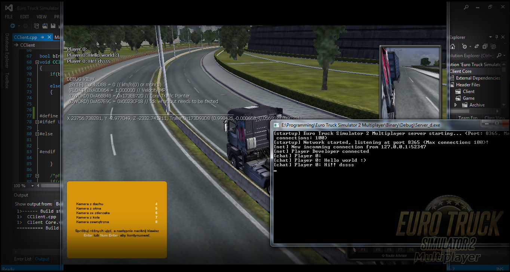Click the Visual Studio logo icon
Screen dimensions: 510x272
pos(10,7)
